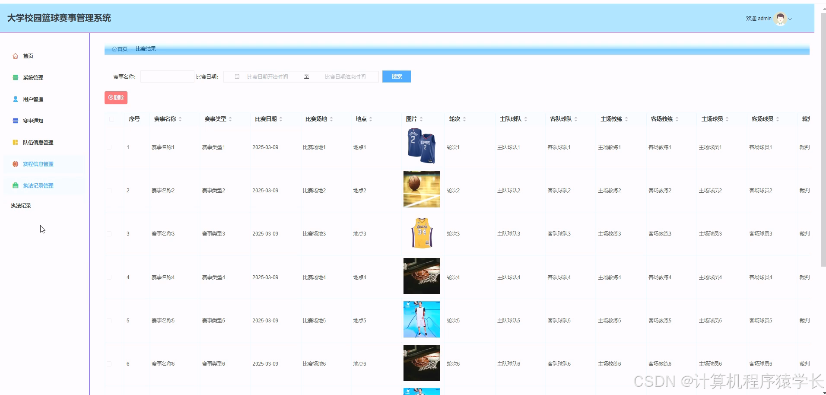Click the 用户管理 user icon
The image size is (826, 395).
[14, 99]
